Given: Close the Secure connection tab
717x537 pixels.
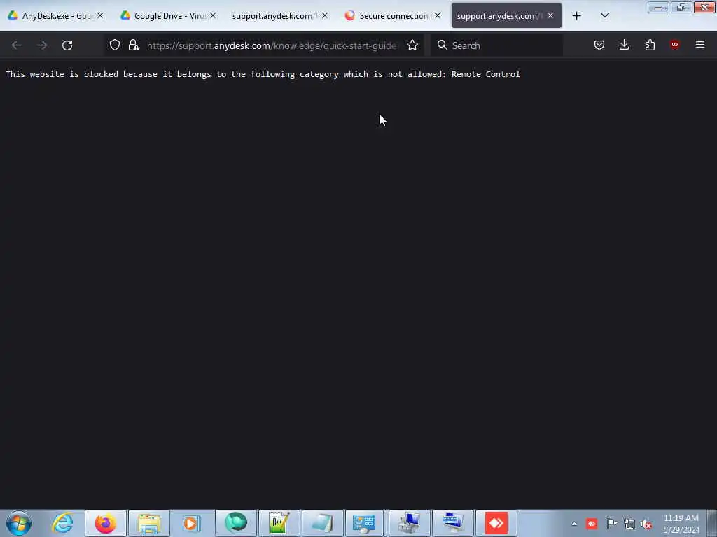Looking at the screenshot, I should tap(438, 16).
